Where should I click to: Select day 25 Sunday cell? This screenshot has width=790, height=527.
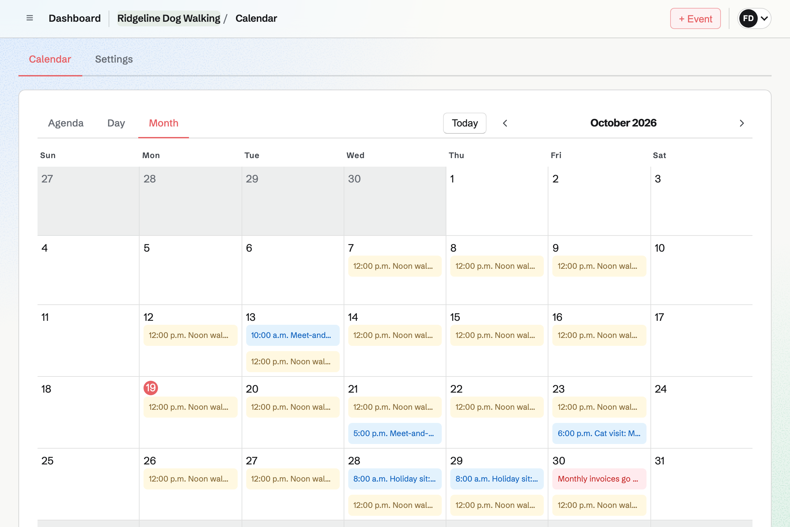coord(88,484)
